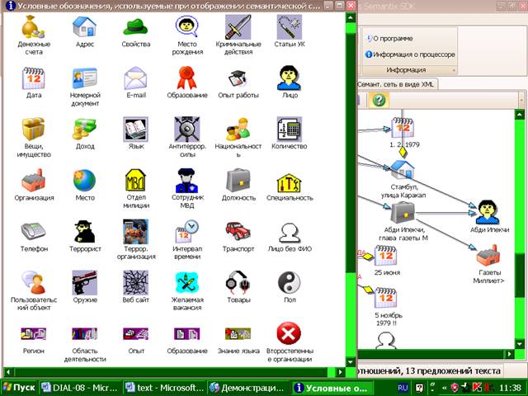This screenshot has width=528, height=396.
Task: Select the Специальность tools icon
Action: [290, 183]
